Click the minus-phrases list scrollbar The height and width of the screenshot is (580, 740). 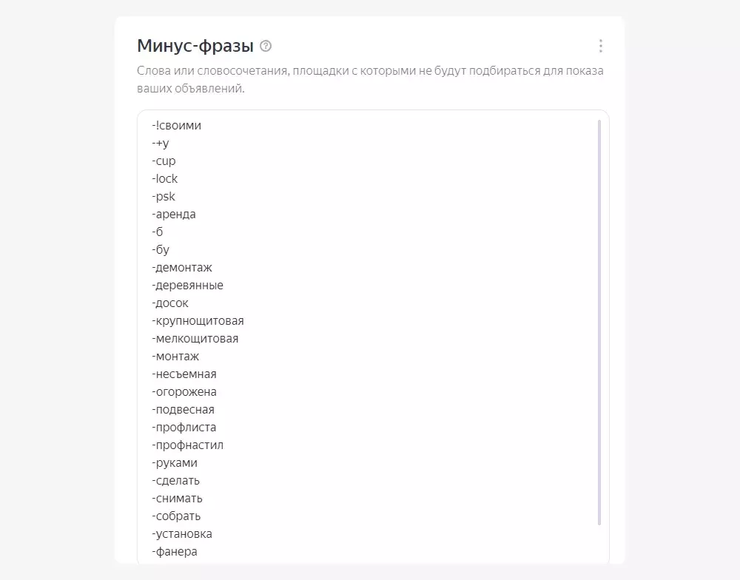click(x=599, y=323)
